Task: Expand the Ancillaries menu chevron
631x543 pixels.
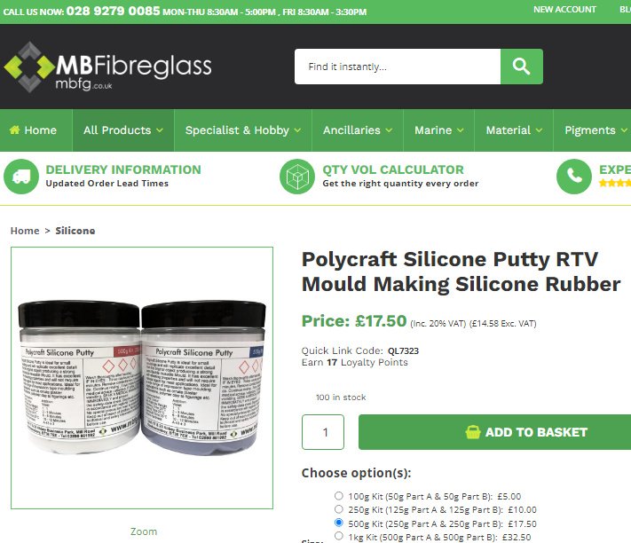Action: 389,130
